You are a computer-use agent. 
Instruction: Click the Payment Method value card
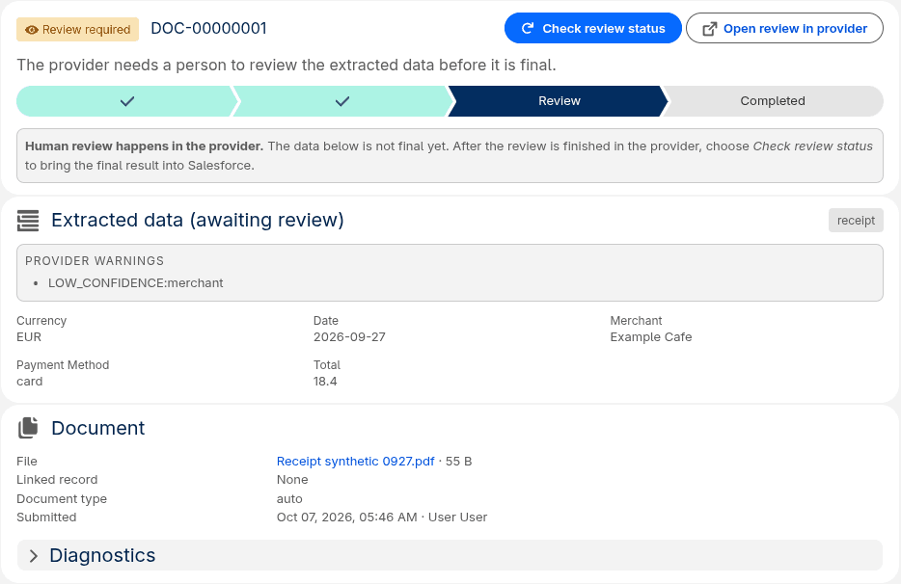29,382
